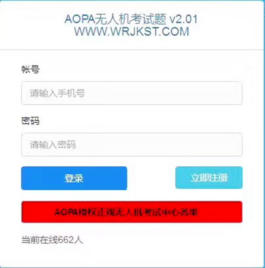Place cursor in the password input box

pos(132,145)
